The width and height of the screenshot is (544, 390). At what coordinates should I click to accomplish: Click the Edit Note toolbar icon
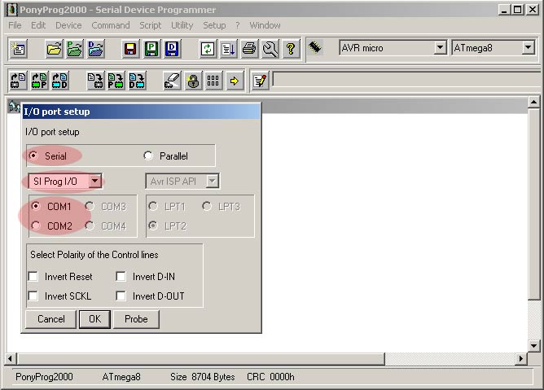click(259, 81)
